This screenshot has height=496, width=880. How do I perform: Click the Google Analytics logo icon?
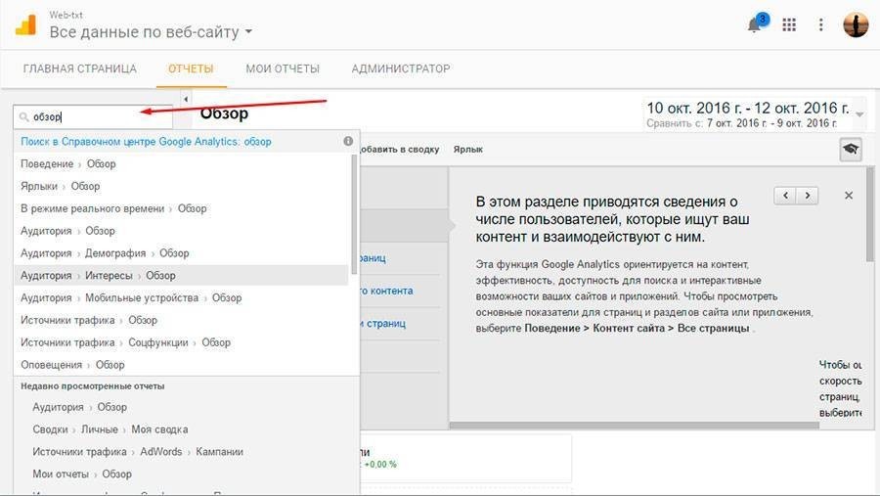[25, 25]
